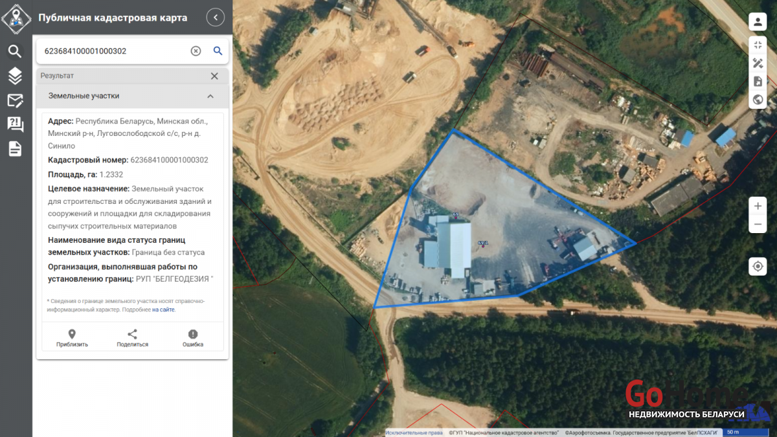
Task: Close the Результат panel
Action: point(214,76)
